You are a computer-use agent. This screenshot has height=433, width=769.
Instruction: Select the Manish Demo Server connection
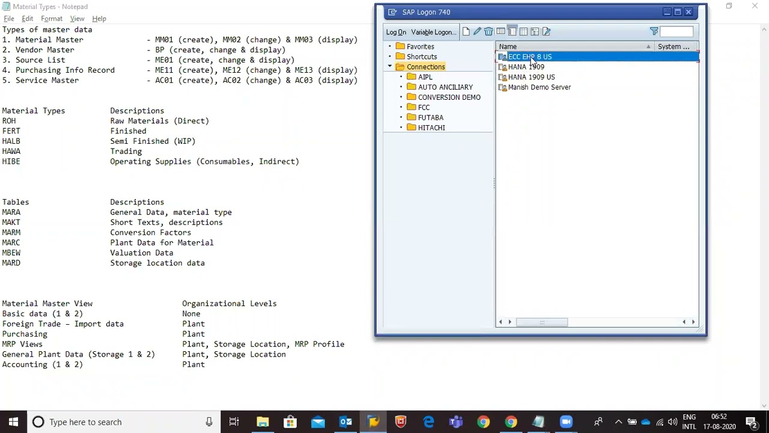click(x=539, y=87)
